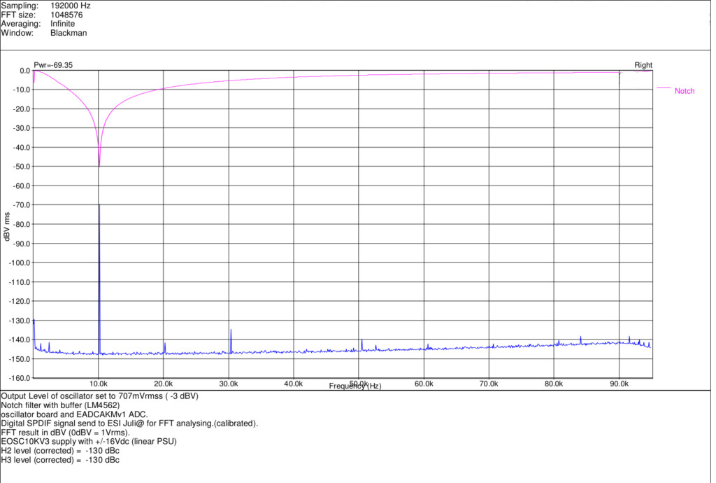Select the "192000 Hz" sampling value
The image size is (716, 483).
[71, 6]
